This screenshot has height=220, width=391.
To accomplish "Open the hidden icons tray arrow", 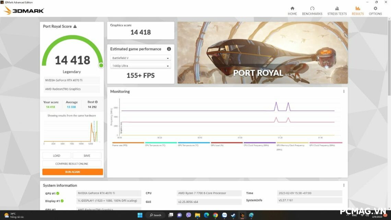I will click(x=347, y=215).
